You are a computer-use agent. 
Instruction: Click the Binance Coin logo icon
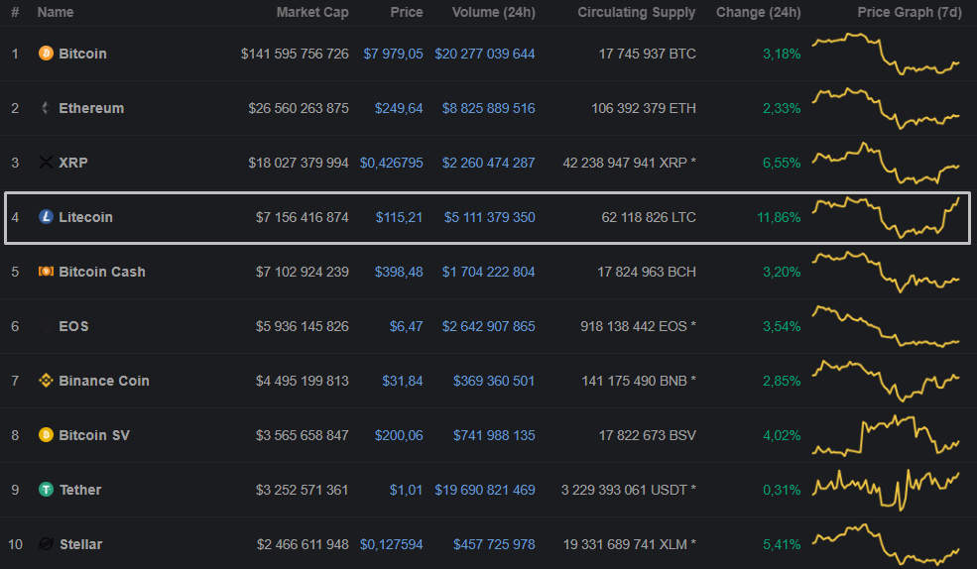46,381
